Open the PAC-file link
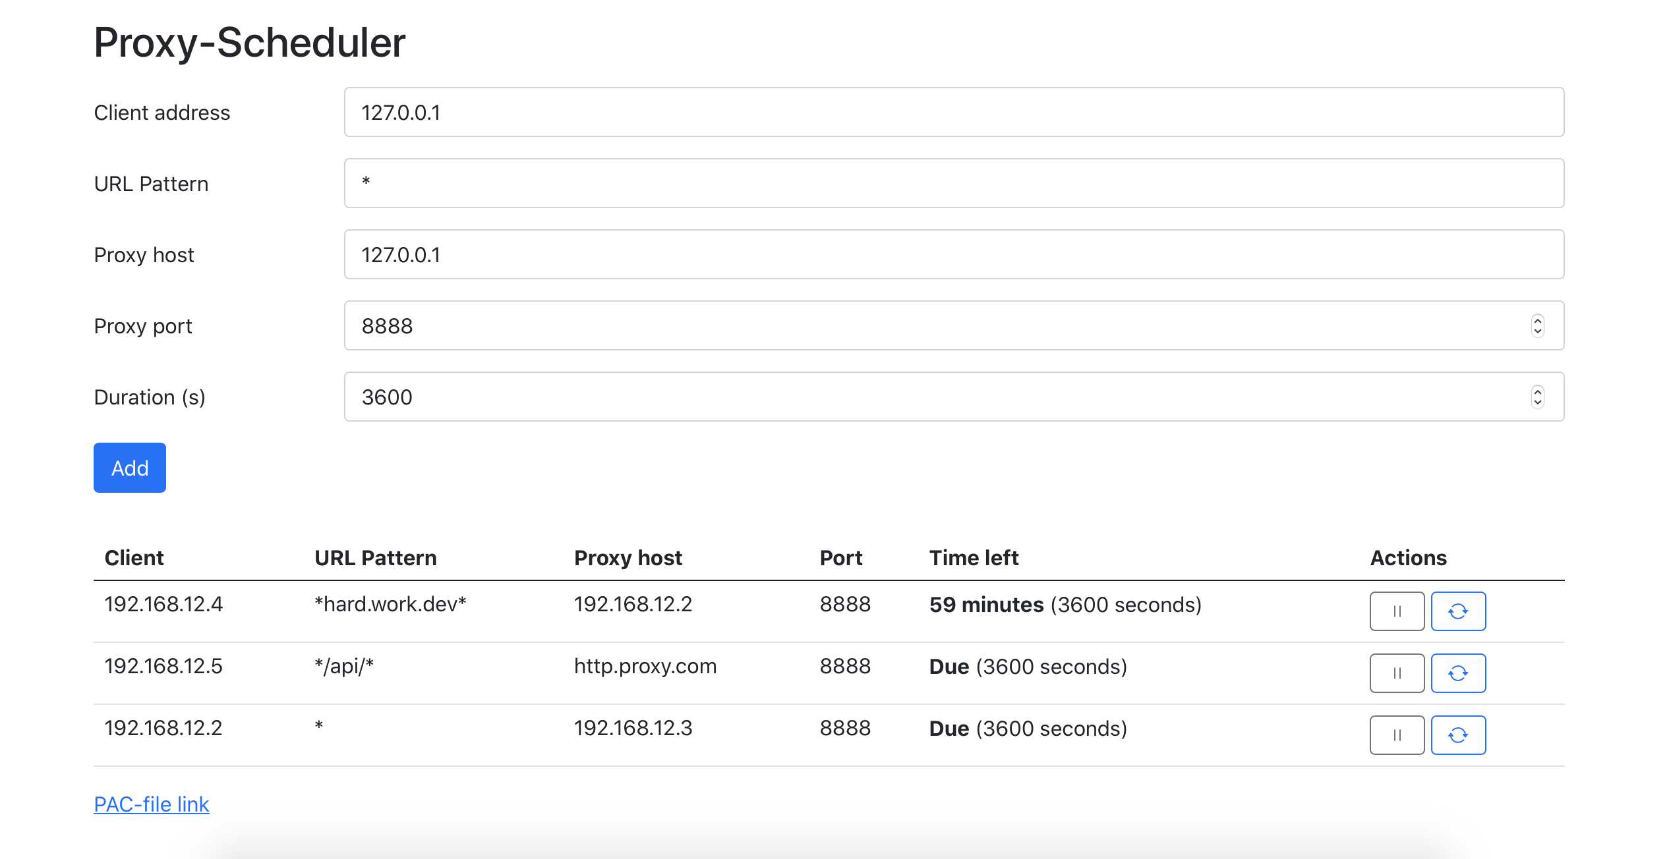Screen dimensions: 1669x859 [152, 804]
